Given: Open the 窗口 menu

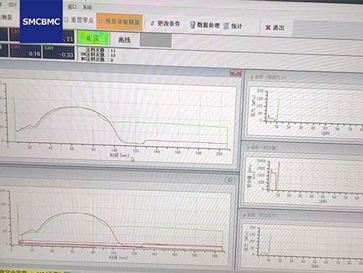Looking at the screenshot, I should (x=72, y=7).
